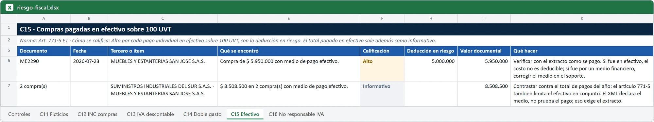Viewport: 654px width, 122px height.
Task: Select the cell 'Compra de $ 5.950.000 con medio de pago efectivo.'
Action: (289, 69)
